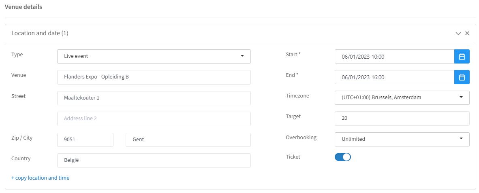479x193 pixels.
Task: Open the Overbooking dropdown set to Unlimited
Action: 402,139
